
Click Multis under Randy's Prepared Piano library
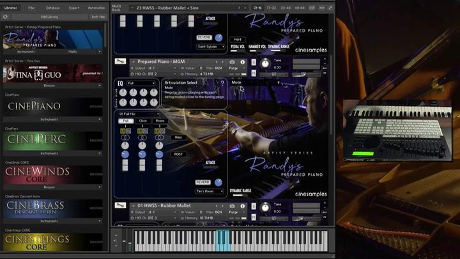[72, 52]
